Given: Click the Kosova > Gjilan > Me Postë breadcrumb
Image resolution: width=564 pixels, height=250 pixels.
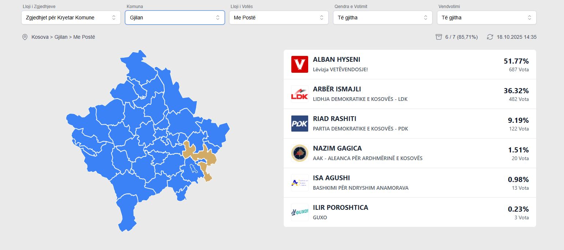Looking at the screenshot, I should pyautogui.click(x=63, y=37).
